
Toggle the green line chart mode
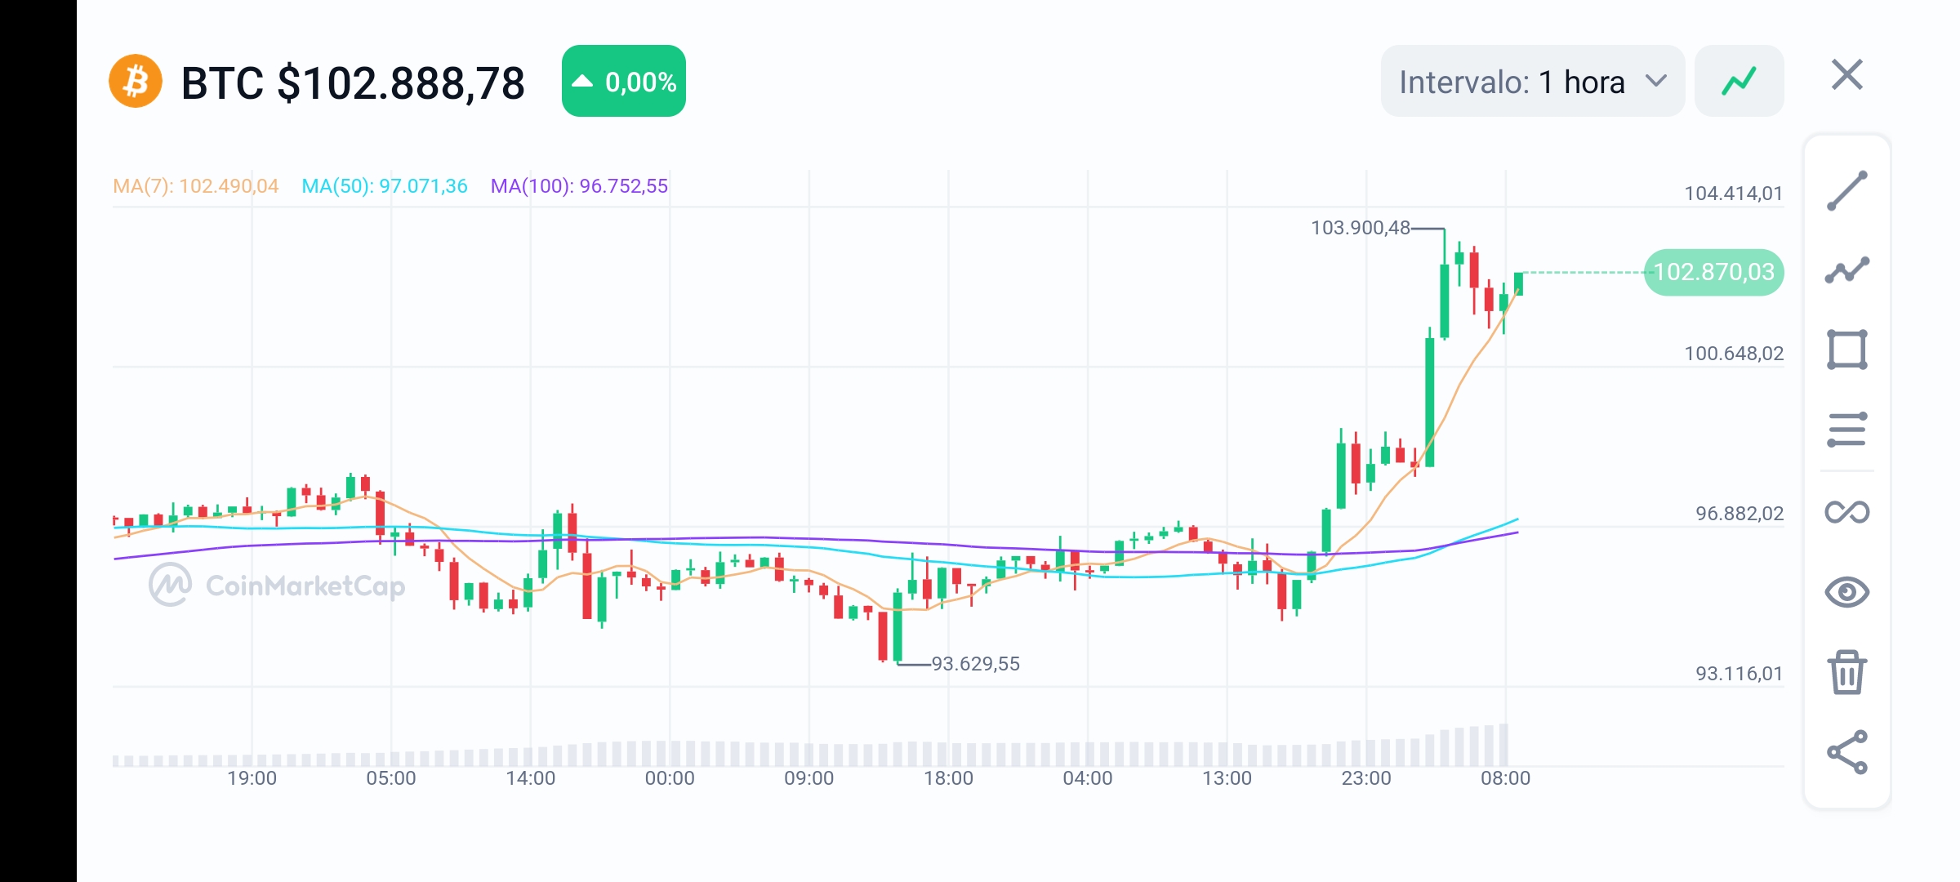1739,79
